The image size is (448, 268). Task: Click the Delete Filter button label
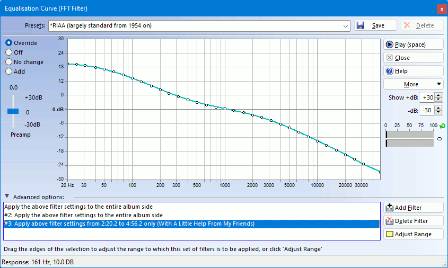pyautogui.click(x=411, y=221)
